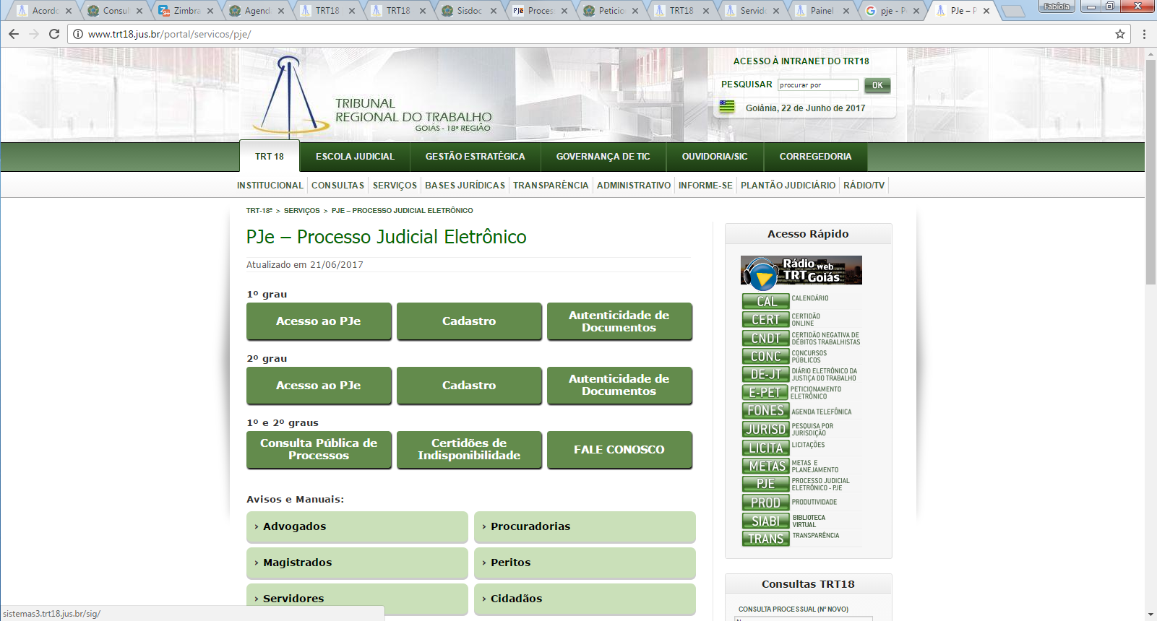Open the LICITA licitações icon
This screenshot has height=621, width=1157.
point(765,448)
